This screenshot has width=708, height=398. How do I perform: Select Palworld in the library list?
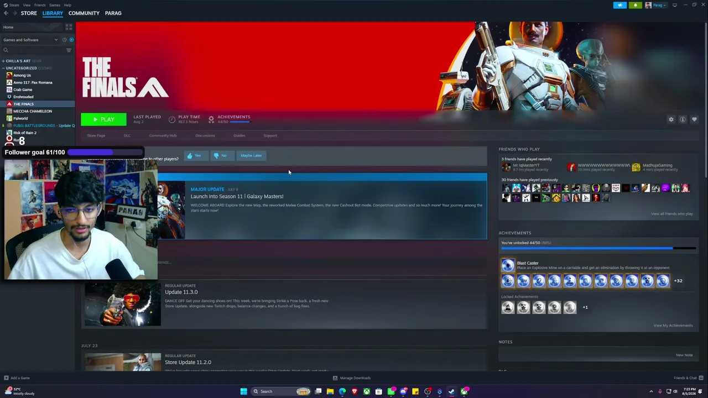(20, 118)
